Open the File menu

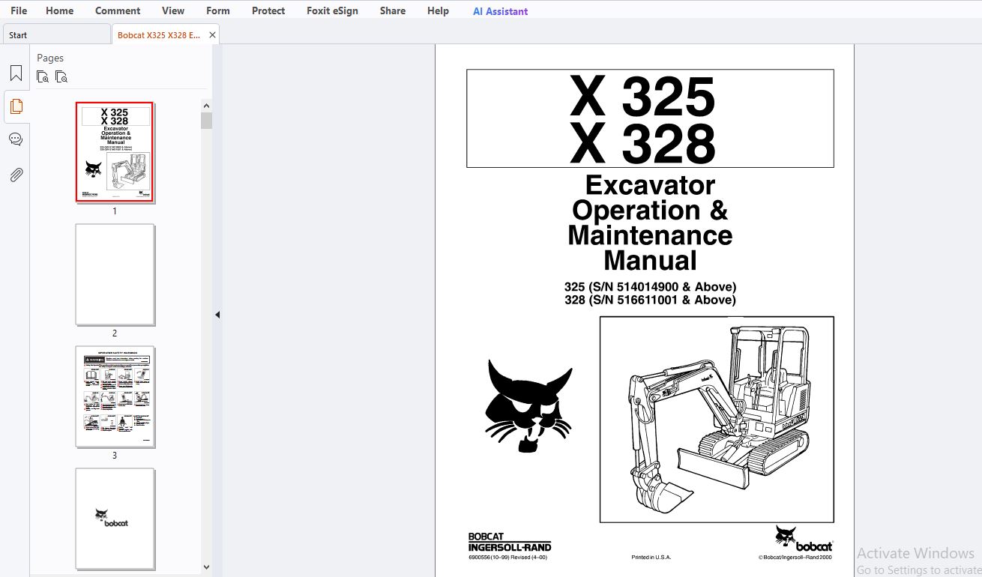click(19, 10)
